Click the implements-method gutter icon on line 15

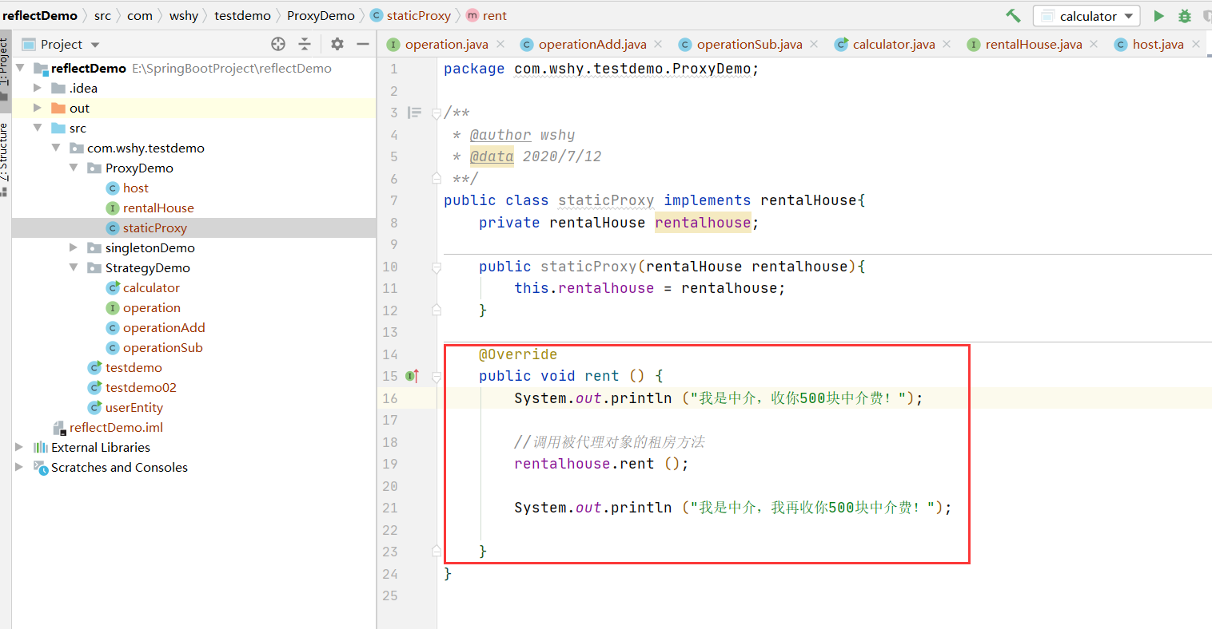pos(413,376)
